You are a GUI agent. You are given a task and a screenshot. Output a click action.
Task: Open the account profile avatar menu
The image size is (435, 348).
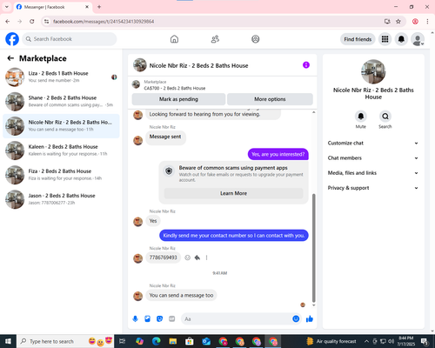pyautogui.click(x=418, y=39)
